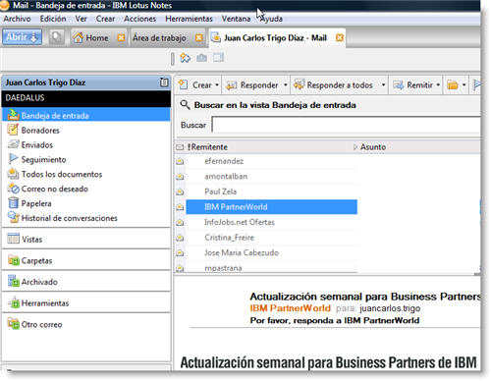Open the Enviados folder
Screen dimensions: 491x381
(30, 144)
